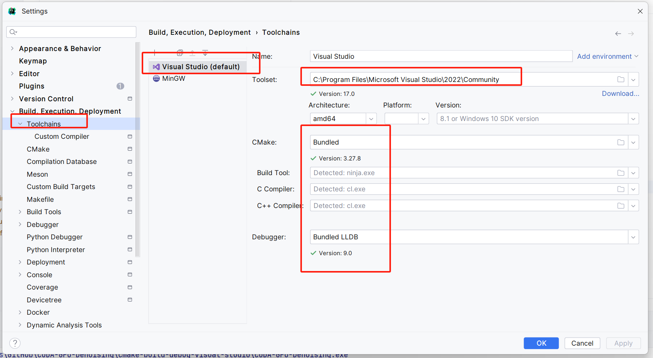
Task: Open the SDK Version dropdown
Action: coord(633,119)
